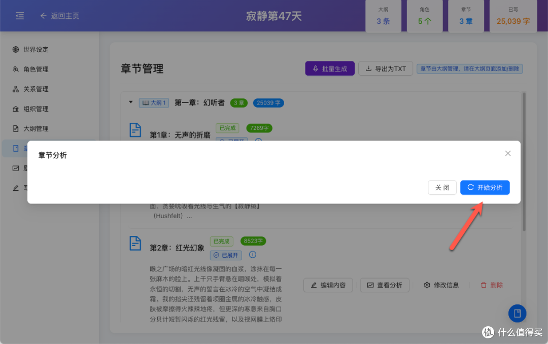The height and width of the screenshot is (344, 548).
Task: Collapse the 第一章：幻听者 outline group
Action: [131, 102]
